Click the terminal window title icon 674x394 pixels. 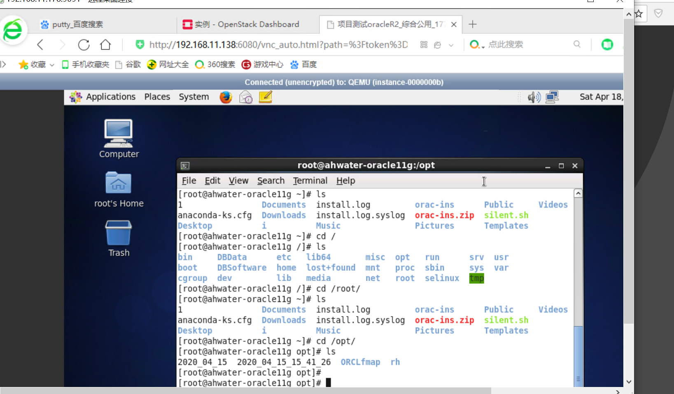click(x=185, y=166)
